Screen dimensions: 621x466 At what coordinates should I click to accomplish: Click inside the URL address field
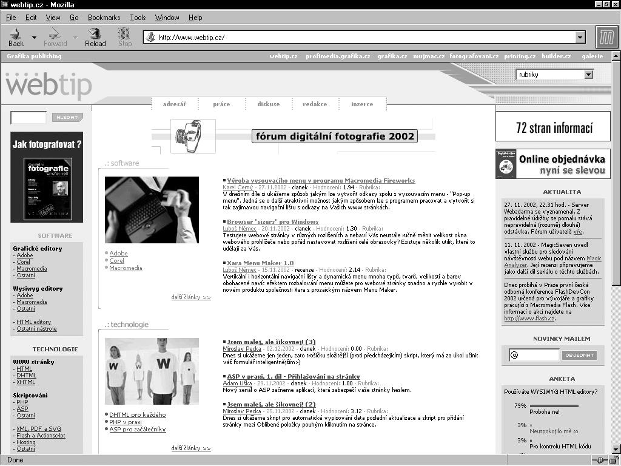coord(364,38)
